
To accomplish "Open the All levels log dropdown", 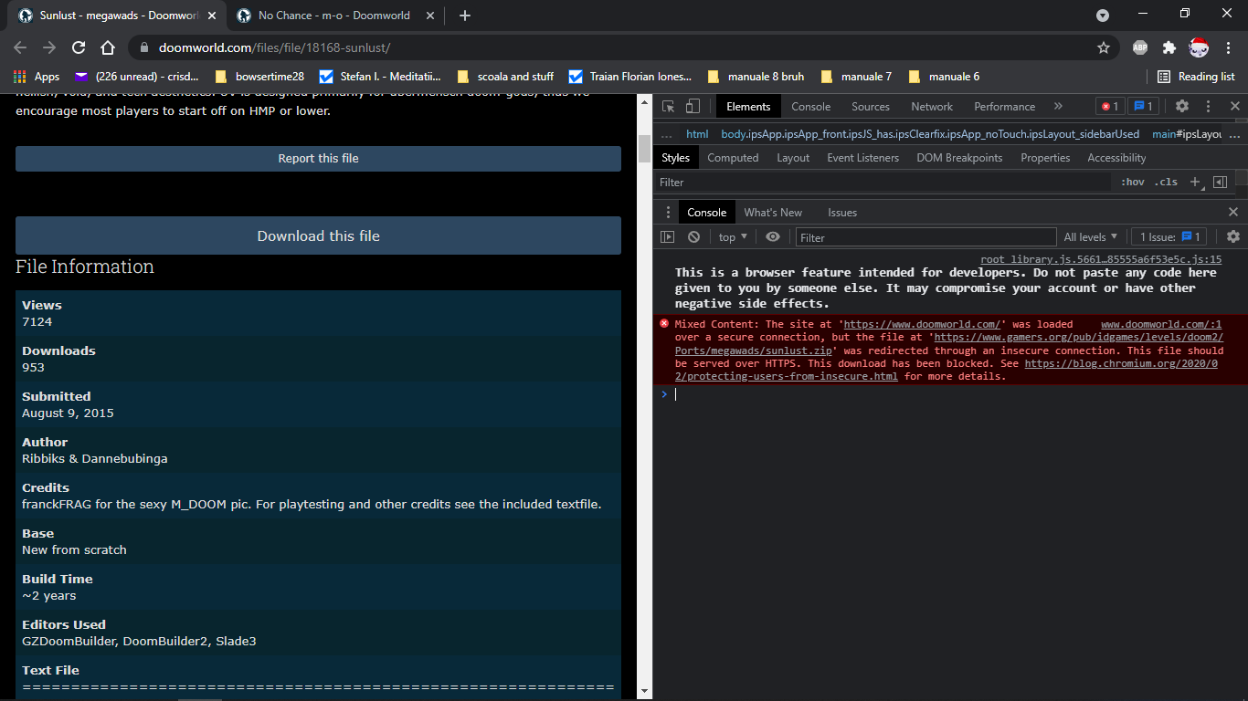I will [1091, 237].
